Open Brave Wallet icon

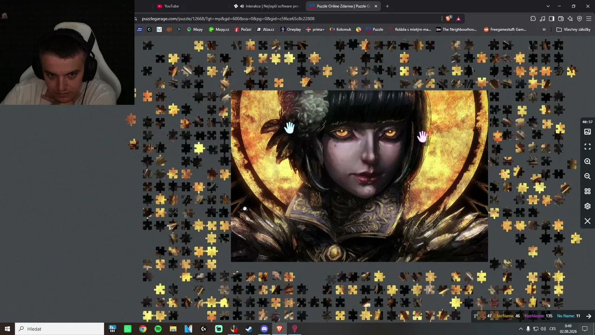561,19
